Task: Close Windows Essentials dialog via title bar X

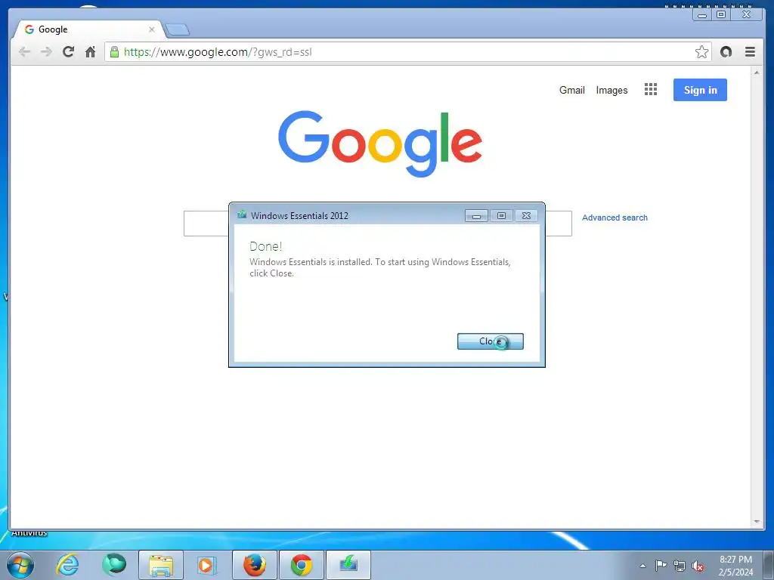Action: (x=526, y=216)
